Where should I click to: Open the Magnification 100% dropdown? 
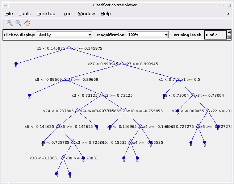pyautogui.click(x=148, y=35)
